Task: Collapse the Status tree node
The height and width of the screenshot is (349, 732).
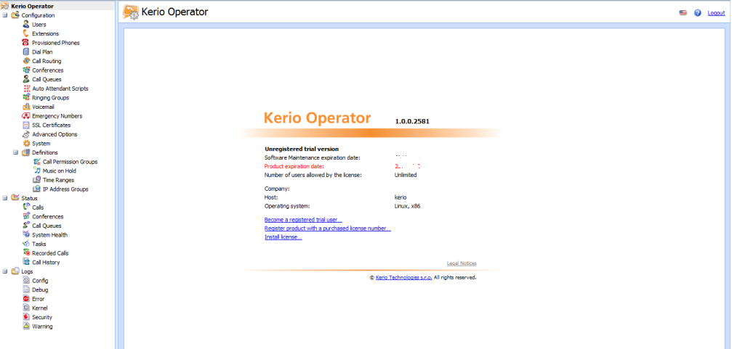Action: 5,198
